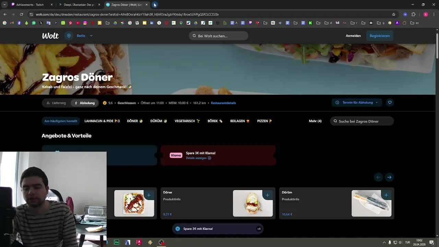Image resolution: width=439 pixels, height=247 pixels.
Task: Add the Dürüm item with plus button
Action: pos(386,195)
